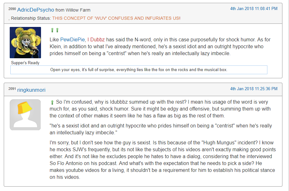
Task: Click the orange 'WUV' relationship status text
Action: tap(116, 18)
